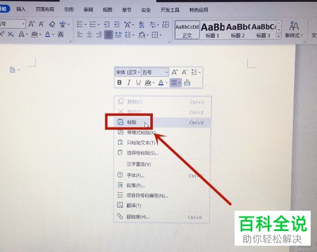The width and height of the screenshot is (317, 252).
Task: Open the paragraph group dialog launcher
Action: pos(169,42)
